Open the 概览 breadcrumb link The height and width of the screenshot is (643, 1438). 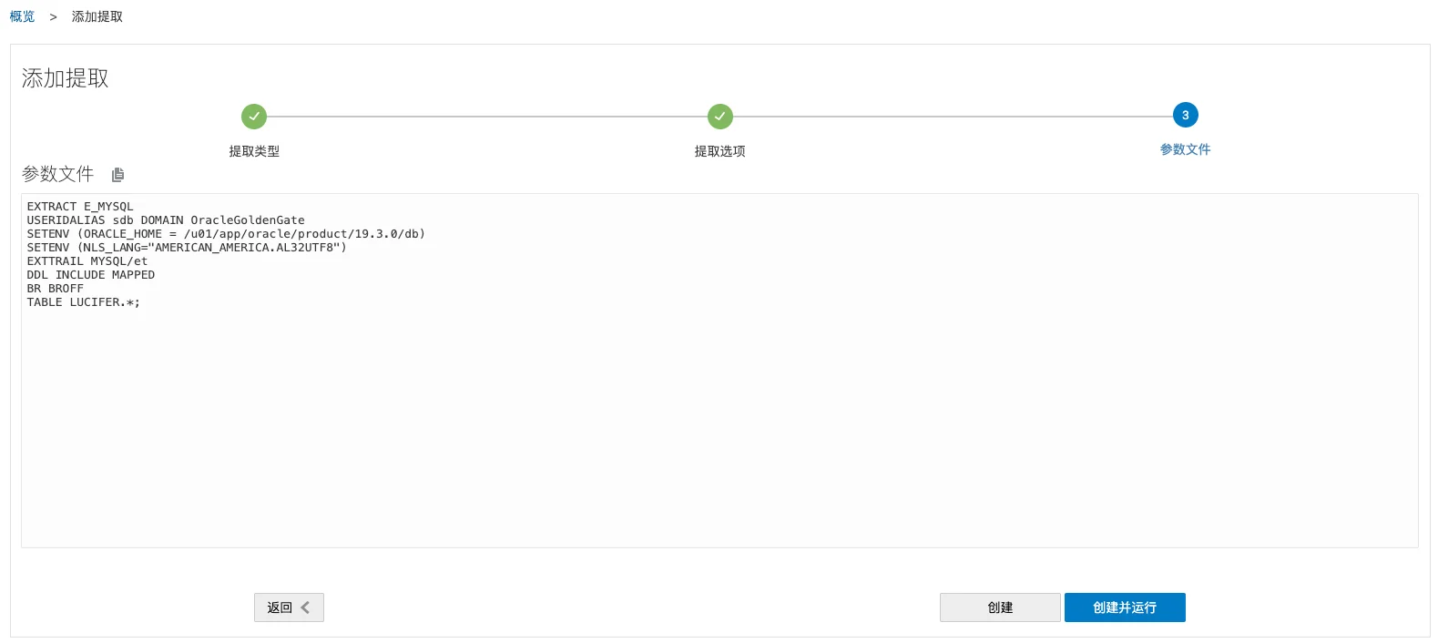pos(22,16)
